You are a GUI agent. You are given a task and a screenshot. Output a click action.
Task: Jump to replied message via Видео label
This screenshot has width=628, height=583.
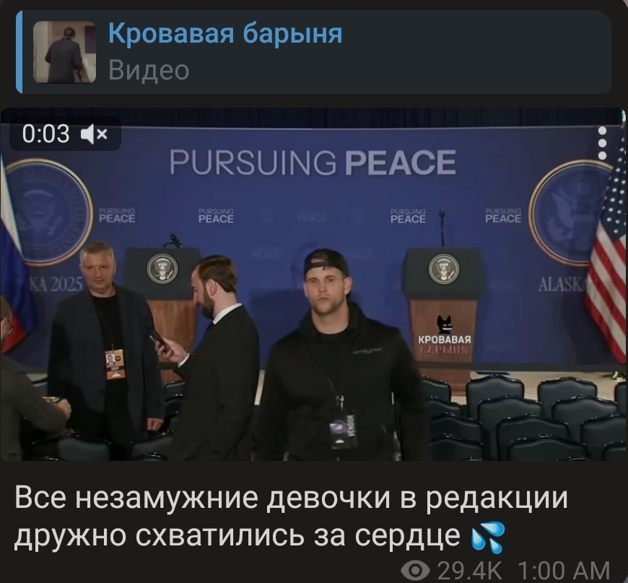pos(149,70)
